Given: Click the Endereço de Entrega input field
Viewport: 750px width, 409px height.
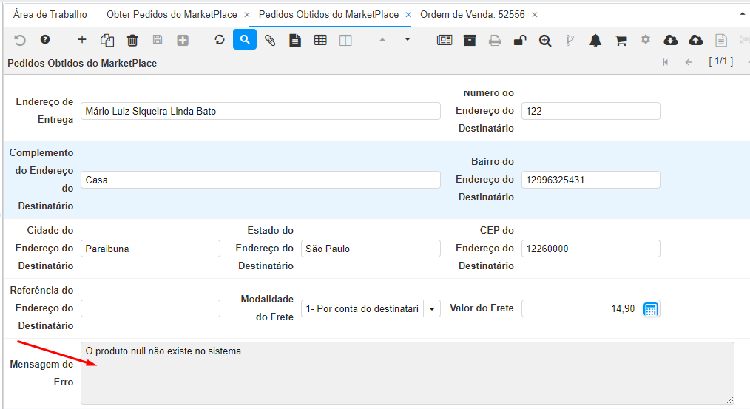Looking at the screenshot, I should pos(260,111).
